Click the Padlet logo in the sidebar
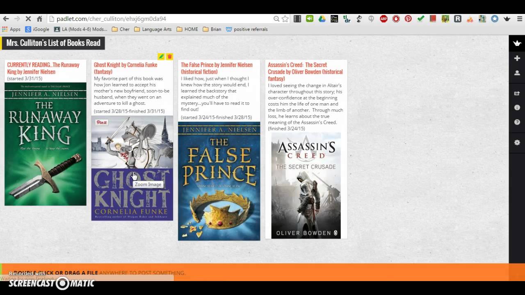The image size is (525, 295). (x=517, y=43)
